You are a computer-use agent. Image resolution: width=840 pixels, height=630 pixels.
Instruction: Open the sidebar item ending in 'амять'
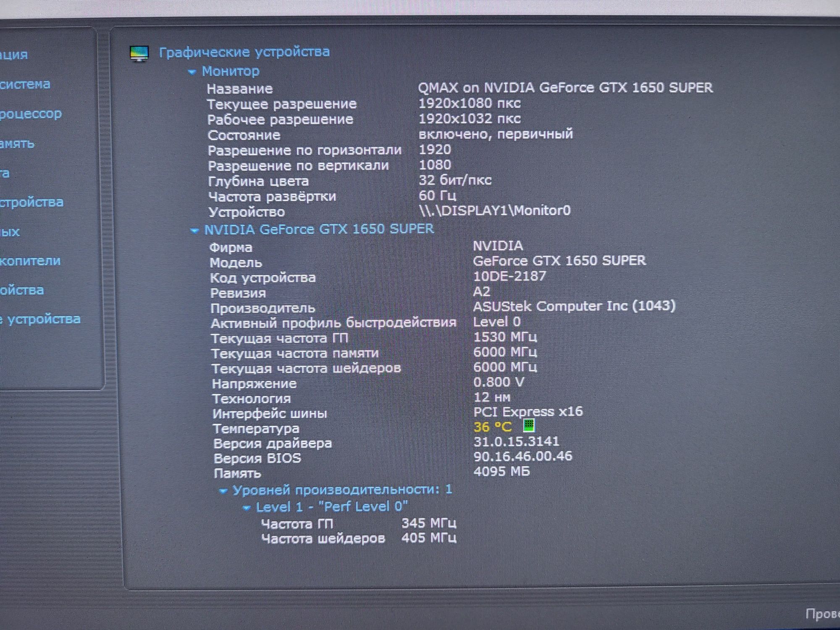pos(17,144)
